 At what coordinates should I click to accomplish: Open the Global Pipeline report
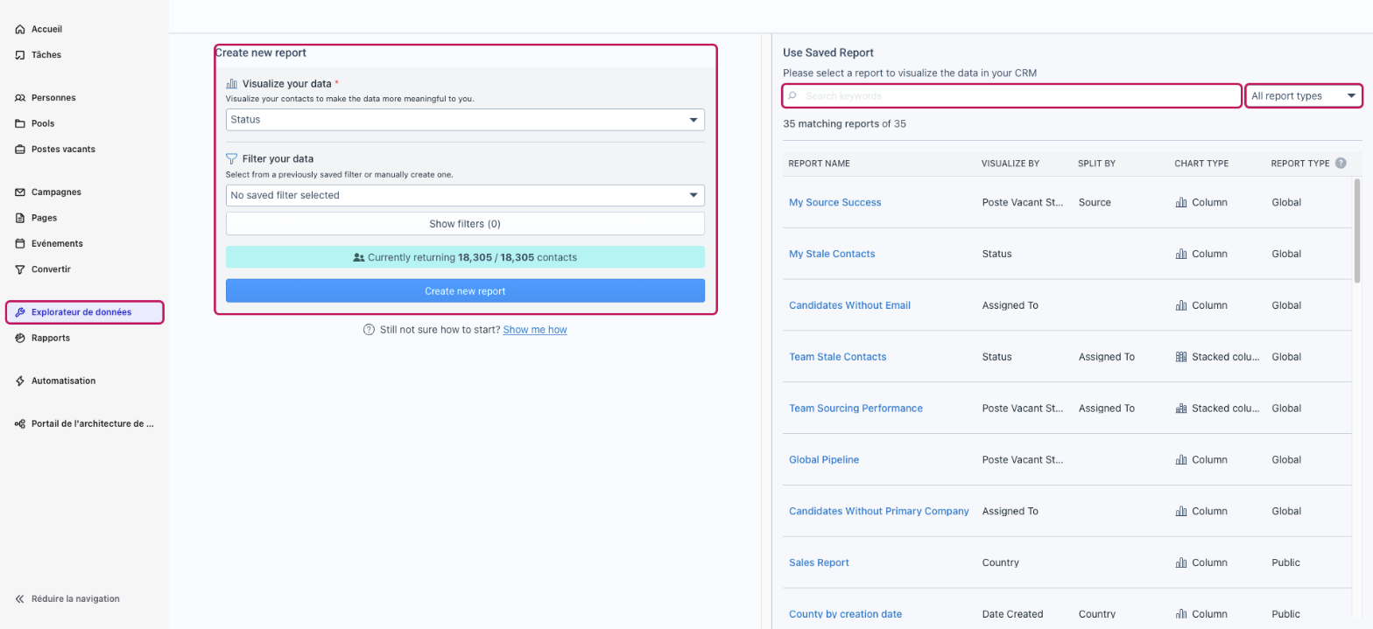(824, 459)
